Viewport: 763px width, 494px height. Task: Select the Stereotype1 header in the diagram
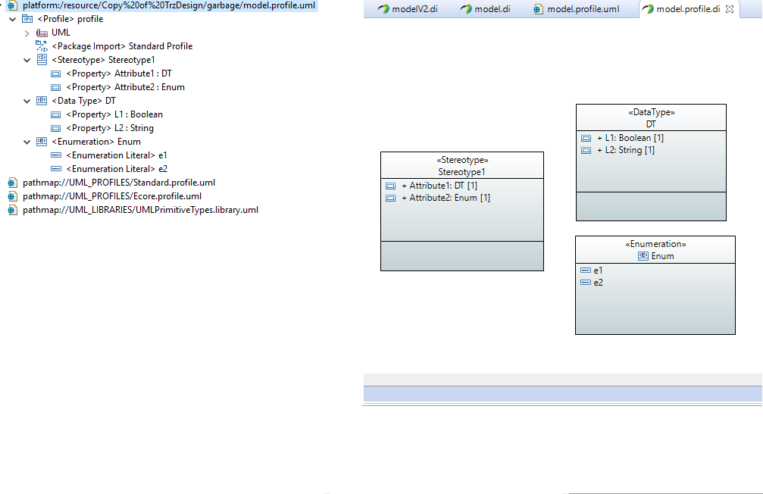[x=461, y=166]
